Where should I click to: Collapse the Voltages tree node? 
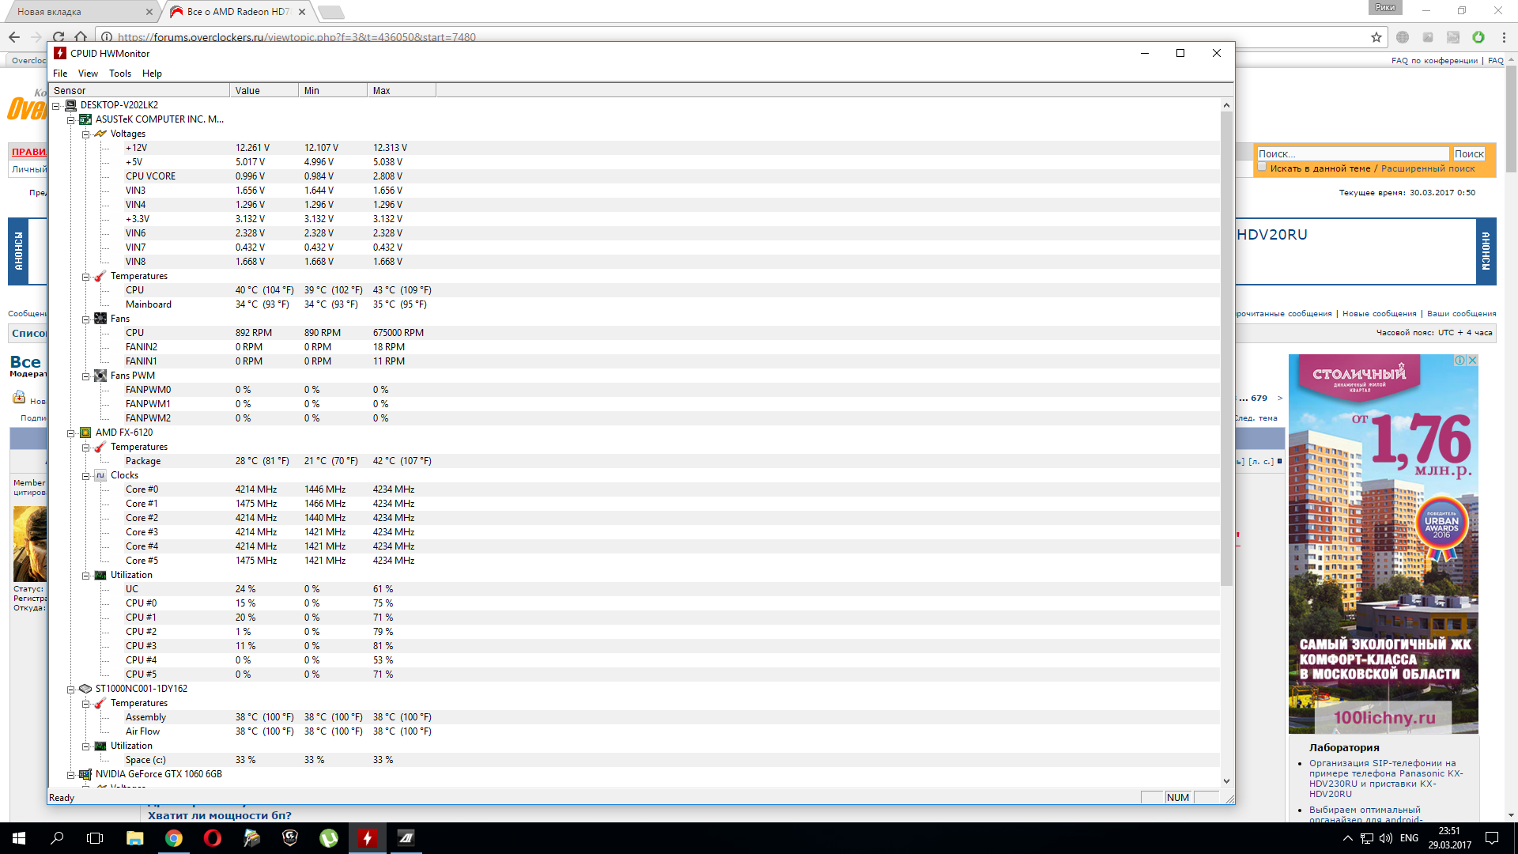(85, 134)
